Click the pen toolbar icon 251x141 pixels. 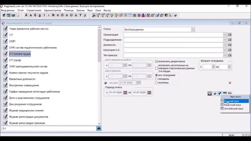(x=157, y=15)
